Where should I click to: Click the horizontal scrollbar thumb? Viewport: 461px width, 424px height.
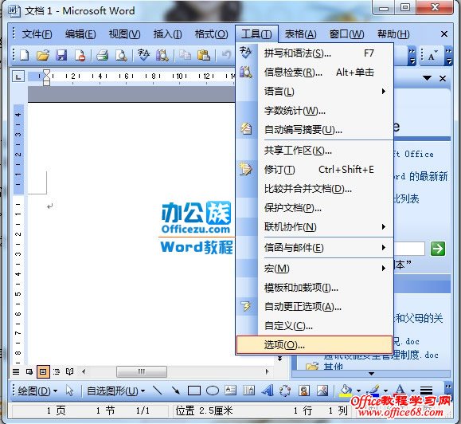[x=142, y=372]
